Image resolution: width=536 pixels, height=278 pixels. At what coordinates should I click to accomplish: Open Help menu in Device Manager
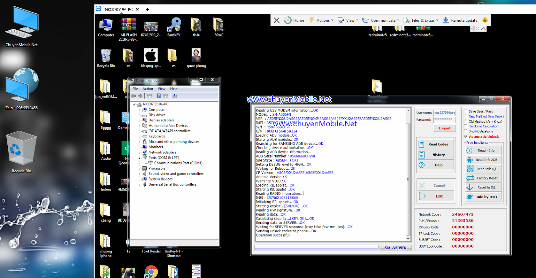(x=174, y=89)
